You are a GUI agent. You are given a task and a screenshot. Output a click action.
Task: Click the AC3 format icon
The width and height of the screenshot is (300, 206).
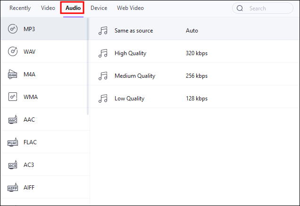tap(13, 165)
